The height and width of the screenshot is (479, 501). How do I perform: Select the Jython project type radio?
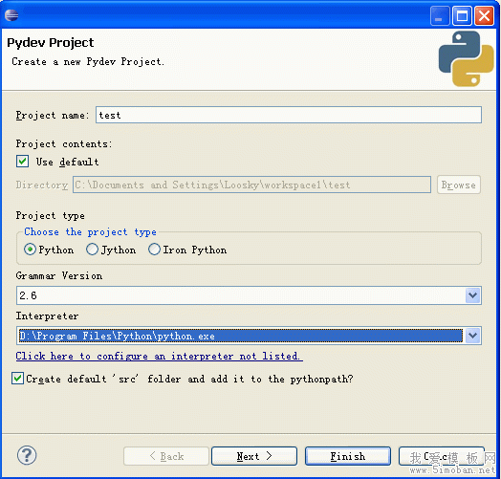[93, 250]
